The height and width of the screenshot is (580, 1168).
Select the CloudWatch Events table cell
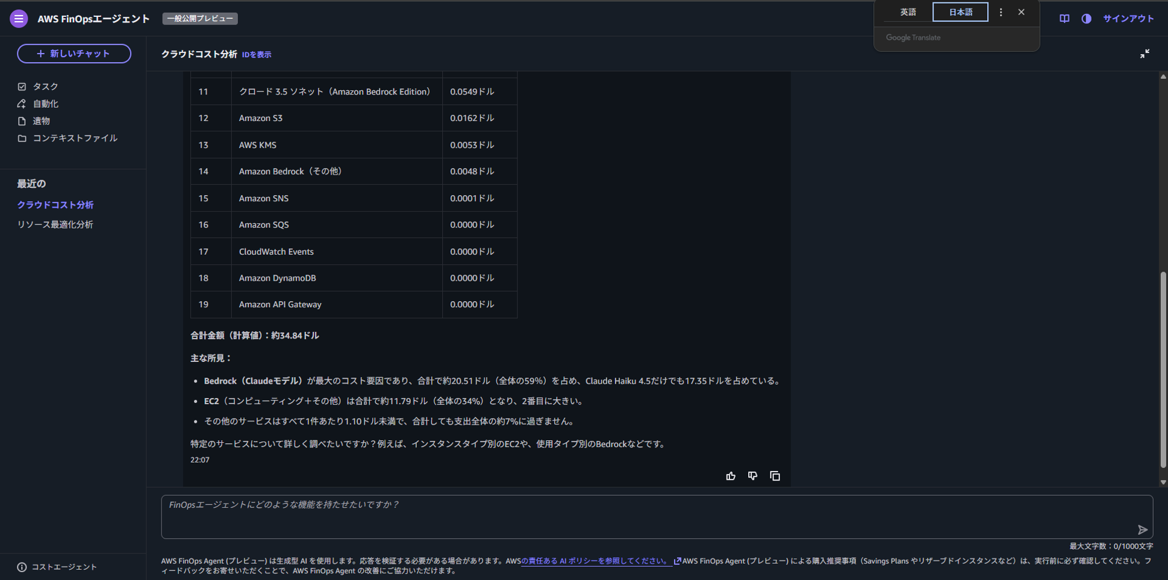(x=337, y=251)
